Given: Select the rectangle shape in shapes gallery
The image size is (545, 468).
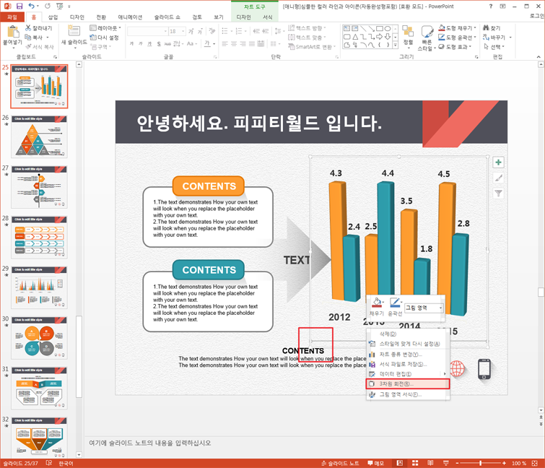Looking at the screenshot, I should tap(380, 28).
